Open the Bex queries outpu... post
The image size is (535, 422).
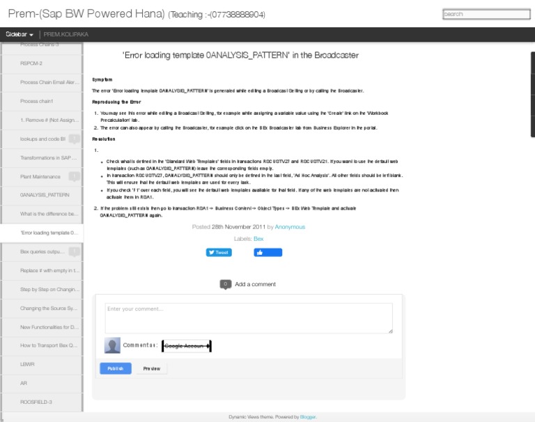42,252
